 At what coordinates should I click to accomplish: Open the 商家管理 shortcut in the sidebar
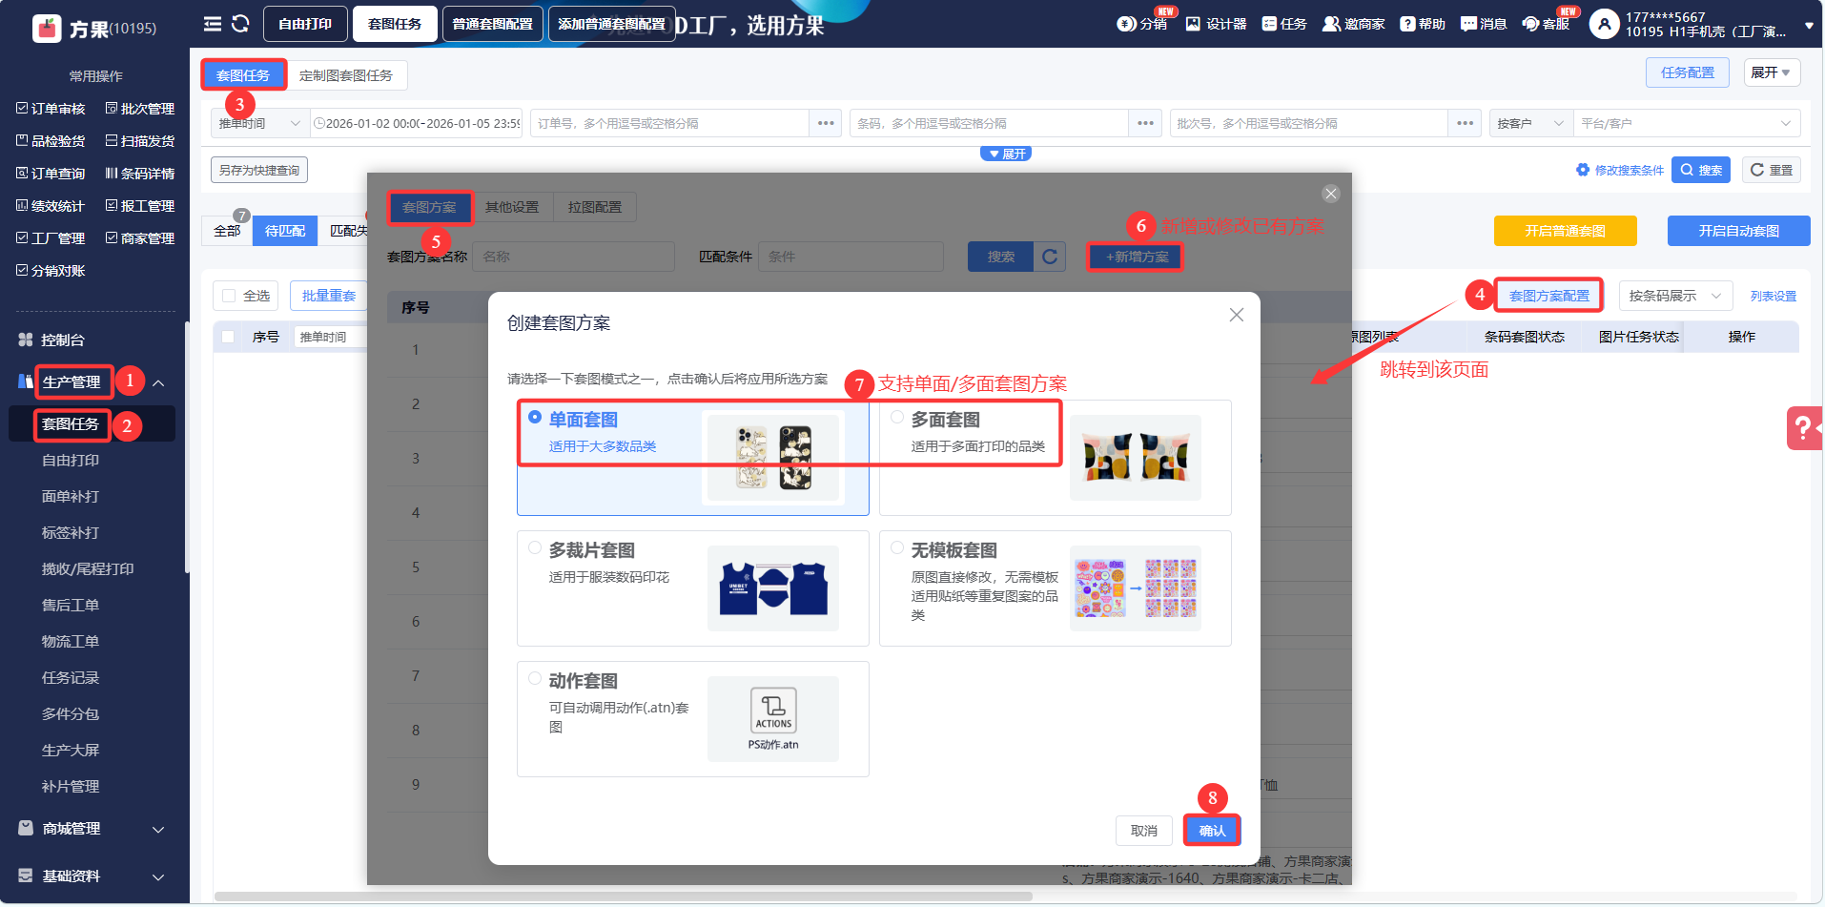140,238
